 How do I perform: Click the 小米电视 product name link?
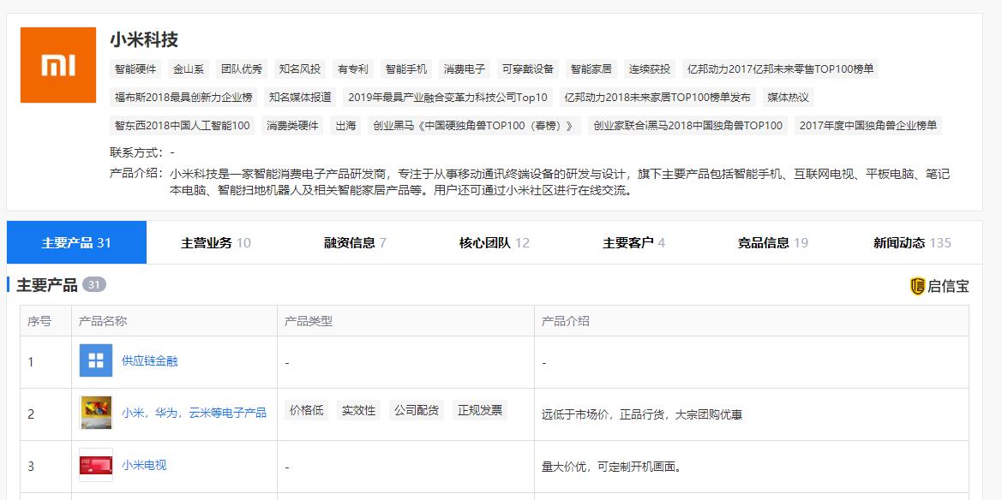(144, 465)
